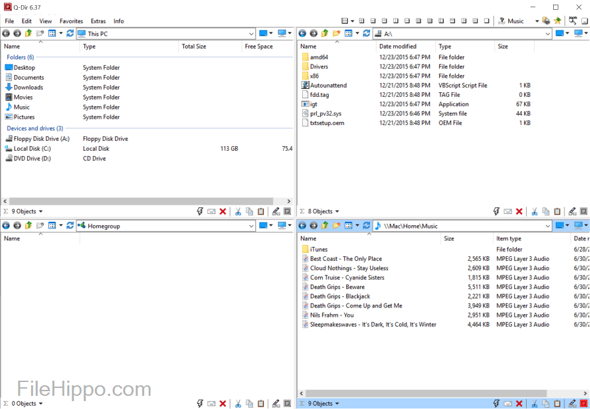Go back in the A:\ pane
The height and width of the screenshot is (409, 590).
tap(302, 34)
